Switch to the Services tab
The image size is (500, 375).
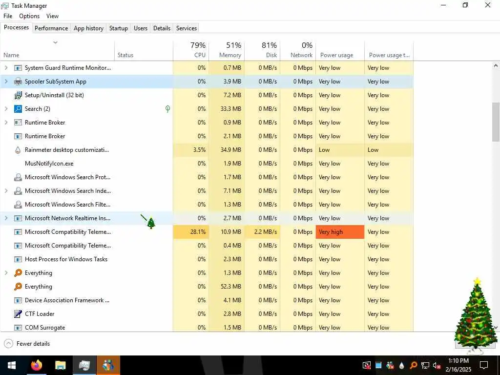(x=186, y=28)
